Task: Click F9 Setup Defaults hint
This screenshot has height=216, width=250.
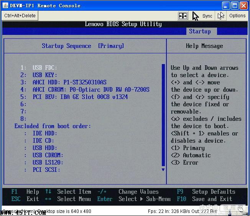Action: (206, 191)
